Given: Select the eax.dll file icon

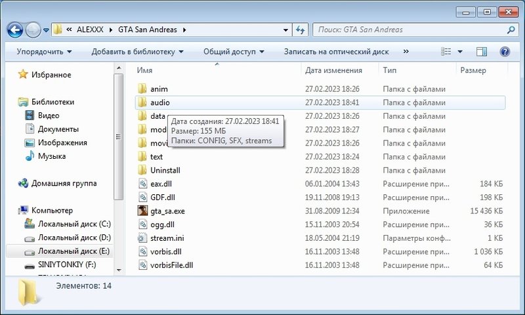Looking at the screenshot, I should click(x=142, y=184).
